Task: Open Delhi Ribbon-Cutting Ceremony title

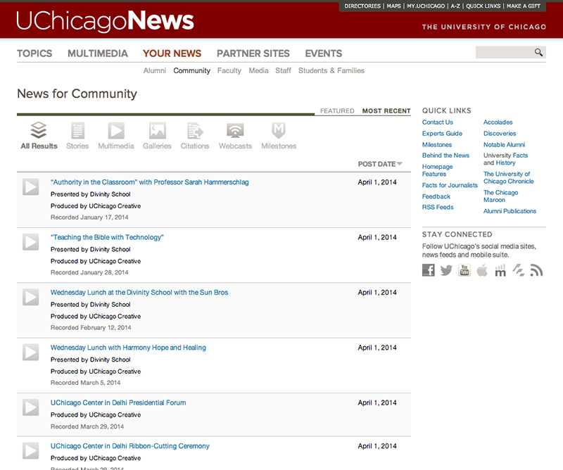Action: click(130, 446)
